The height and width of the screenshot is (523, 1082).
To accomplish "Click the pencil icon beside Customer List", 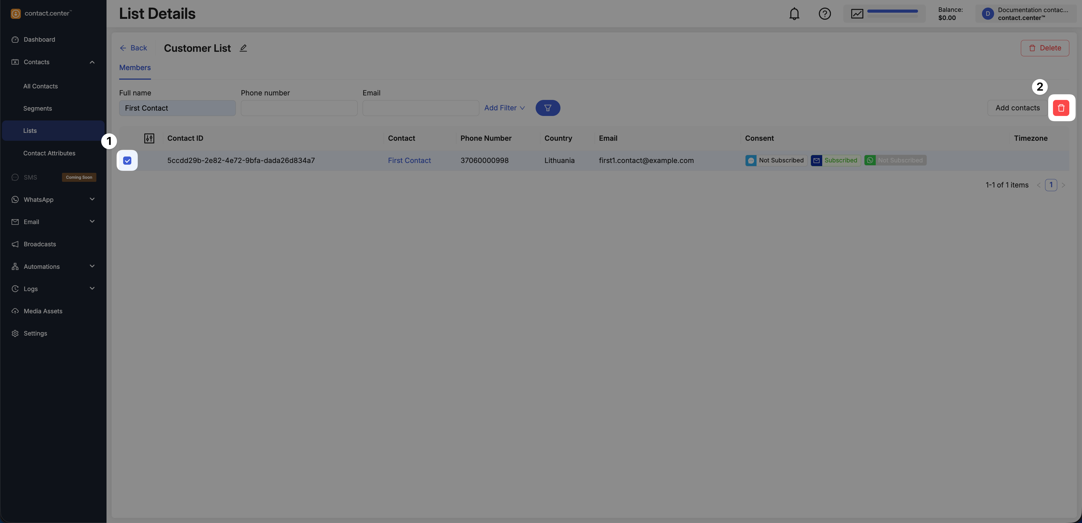I will (243, 48).
